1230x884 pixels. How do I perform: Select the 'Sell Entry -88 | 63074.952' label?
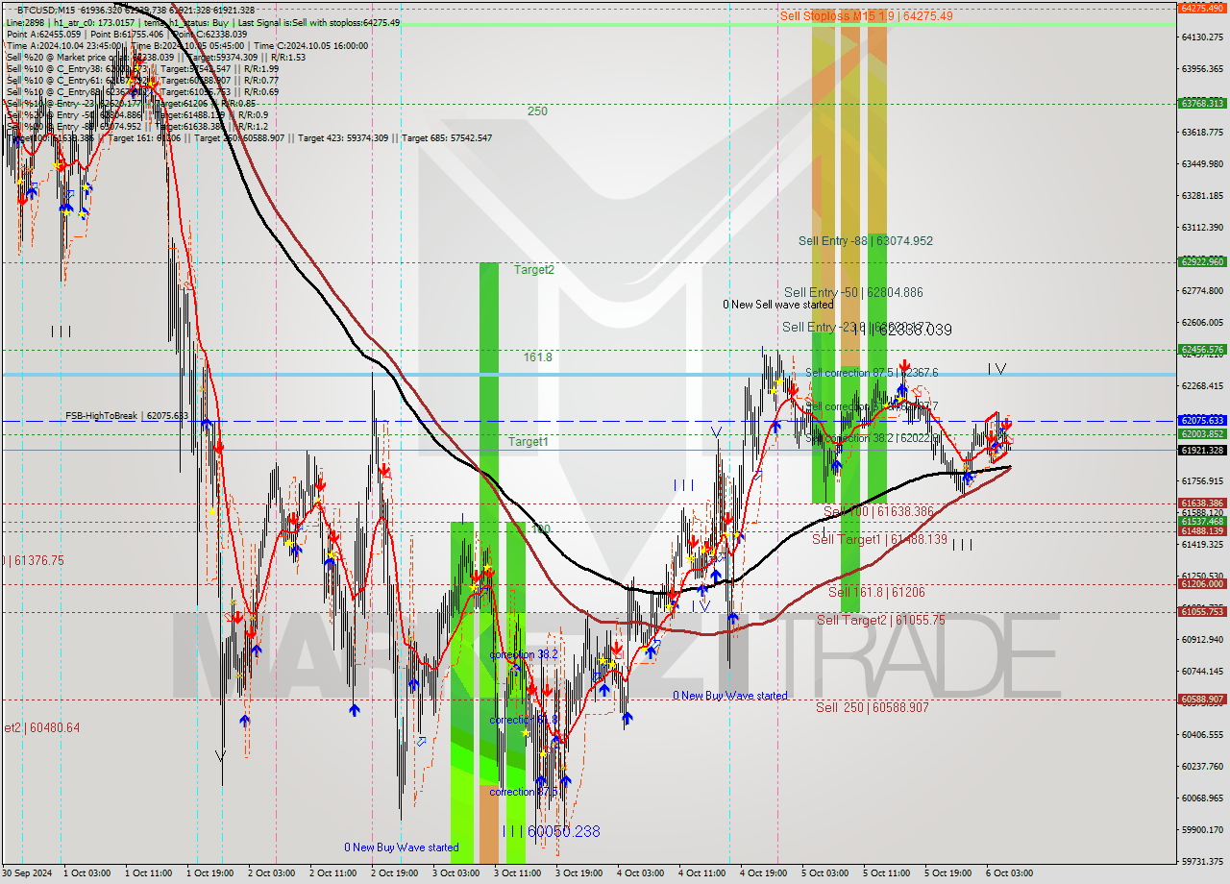pyautogui.click(x=866, y=241)
